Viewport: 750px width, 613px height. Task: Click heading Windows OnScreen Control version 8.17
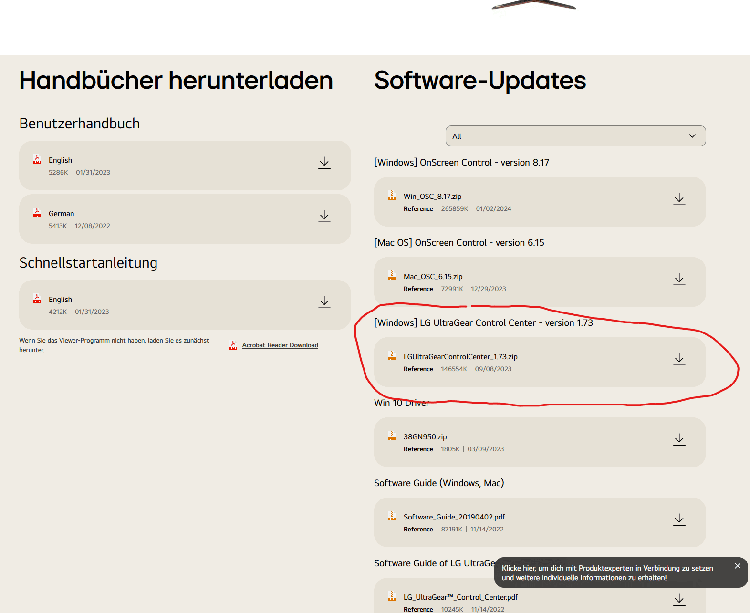461,163
